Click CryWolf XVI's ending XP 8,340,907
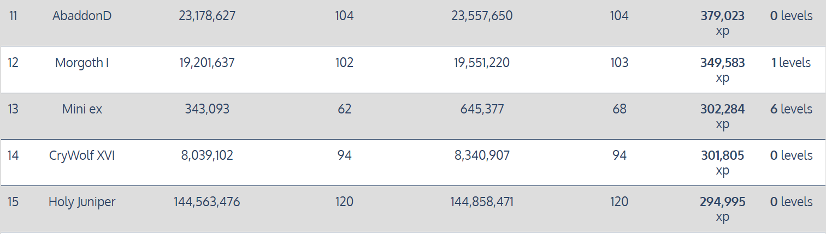 [481, 155]
